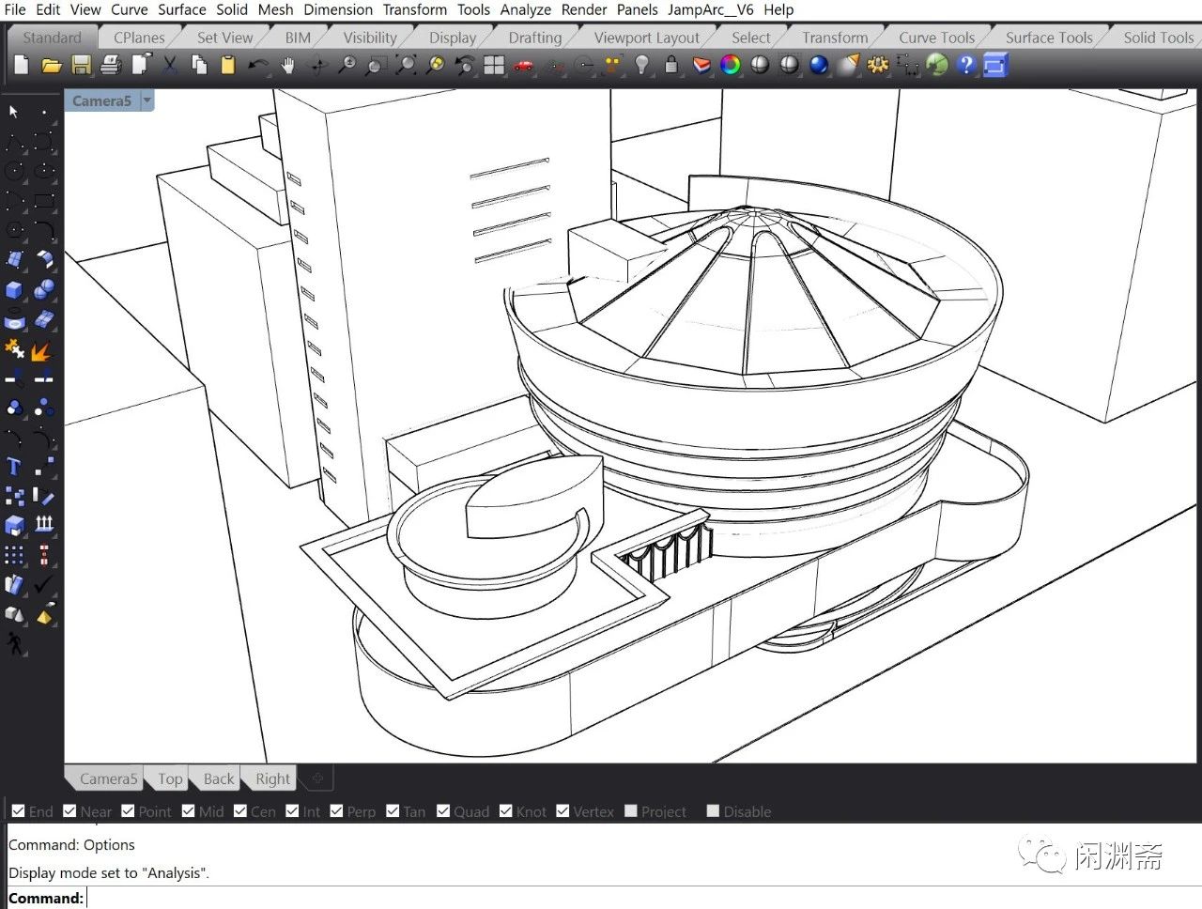Enable the Project osnap checkbox

coord(631,811)
